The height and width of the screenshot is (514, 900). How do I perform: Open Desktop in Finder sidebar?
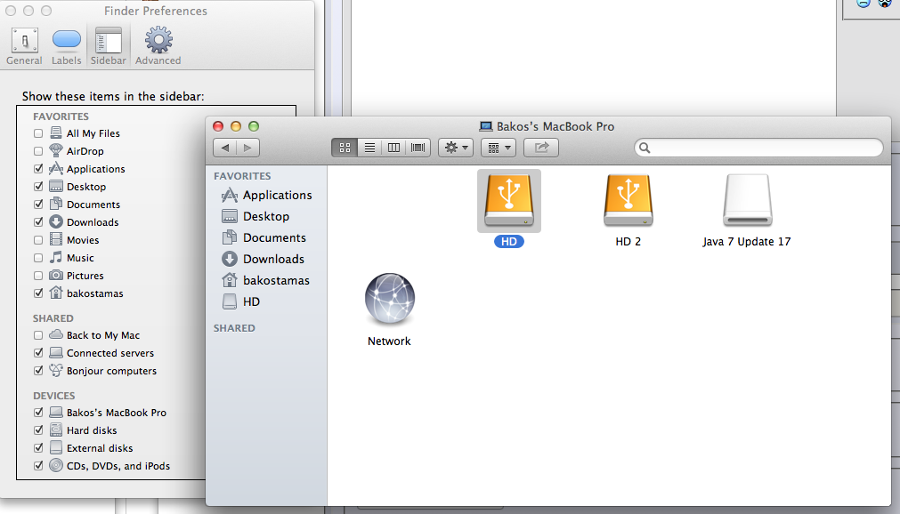tap(255, 217)
